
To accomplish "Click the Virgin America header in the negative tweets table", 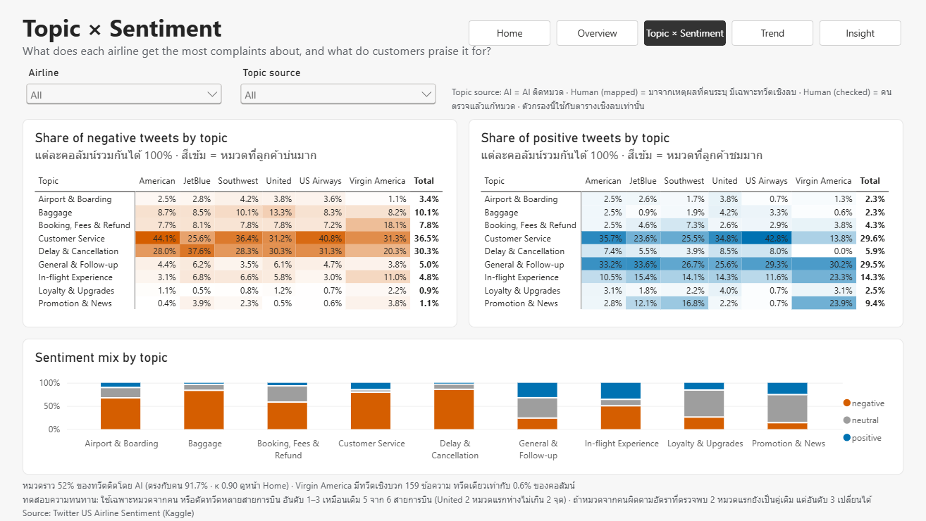I will coord(378,181).
